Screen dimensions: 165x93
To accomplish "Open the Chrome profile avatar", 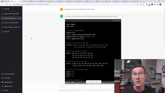I will [x=160, y=5].
